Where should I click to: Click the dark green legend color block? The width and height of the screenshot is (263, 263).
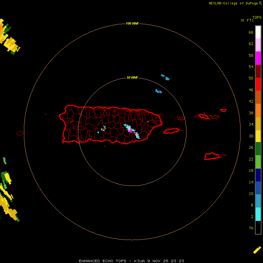[258, 149]
